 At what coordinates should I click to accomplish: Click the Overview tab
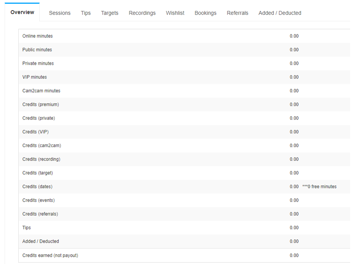pos(22,12)
